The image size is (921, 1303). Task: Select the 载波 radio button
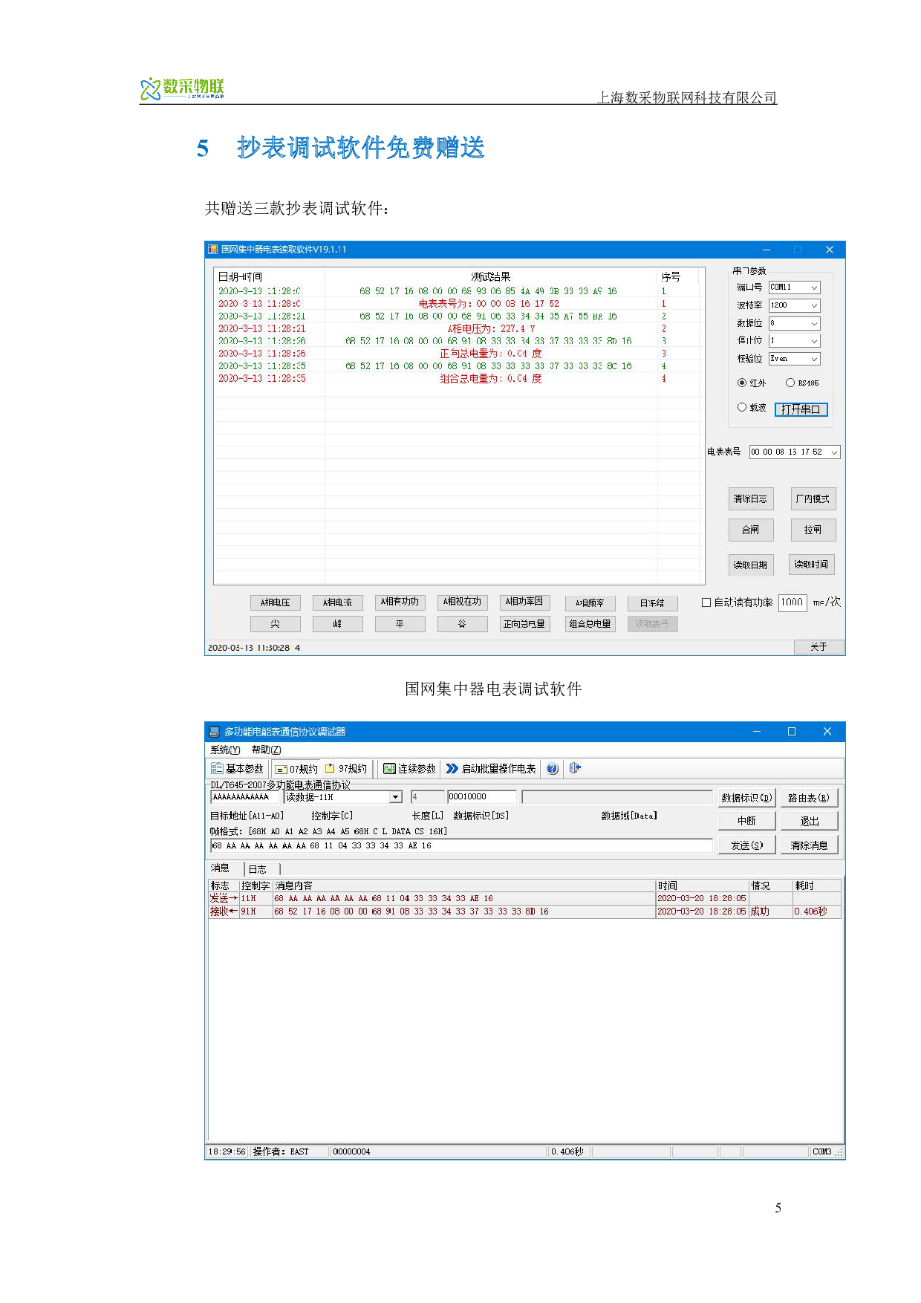point(742,407)
